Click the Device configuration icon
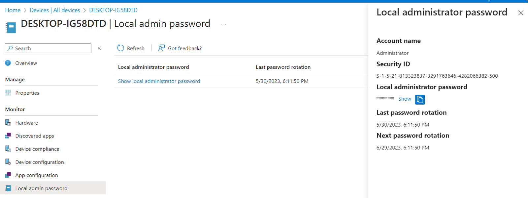The width and height of the screenshot is (528, 198). pyautogui.click(x=8, y=162)
